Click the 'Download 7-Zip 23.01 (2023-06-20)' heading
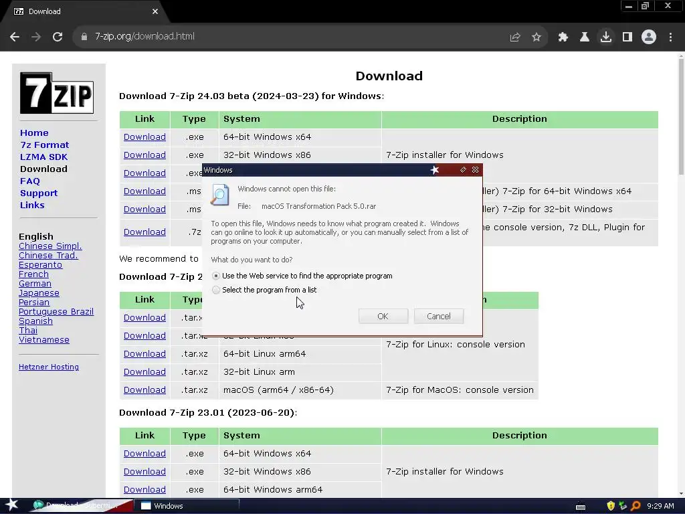 [208, 412]
